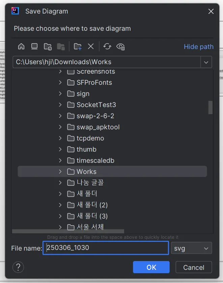The width and height of the screenshot is (223, 283).
Task: Click the Cancel button
Action: pyautogui.click(x=194, y=267)
